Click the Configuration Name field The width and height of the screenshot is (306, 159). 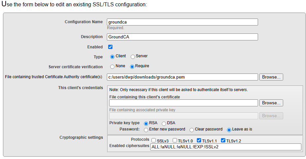(x=182, y=22)
